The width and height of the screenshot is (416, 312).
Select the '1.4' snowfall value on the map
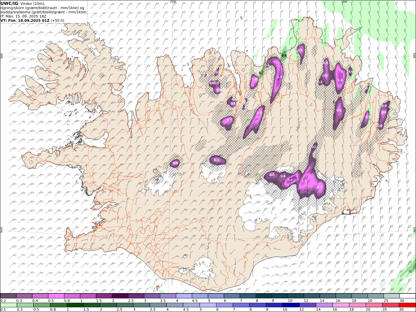(340, 80)
